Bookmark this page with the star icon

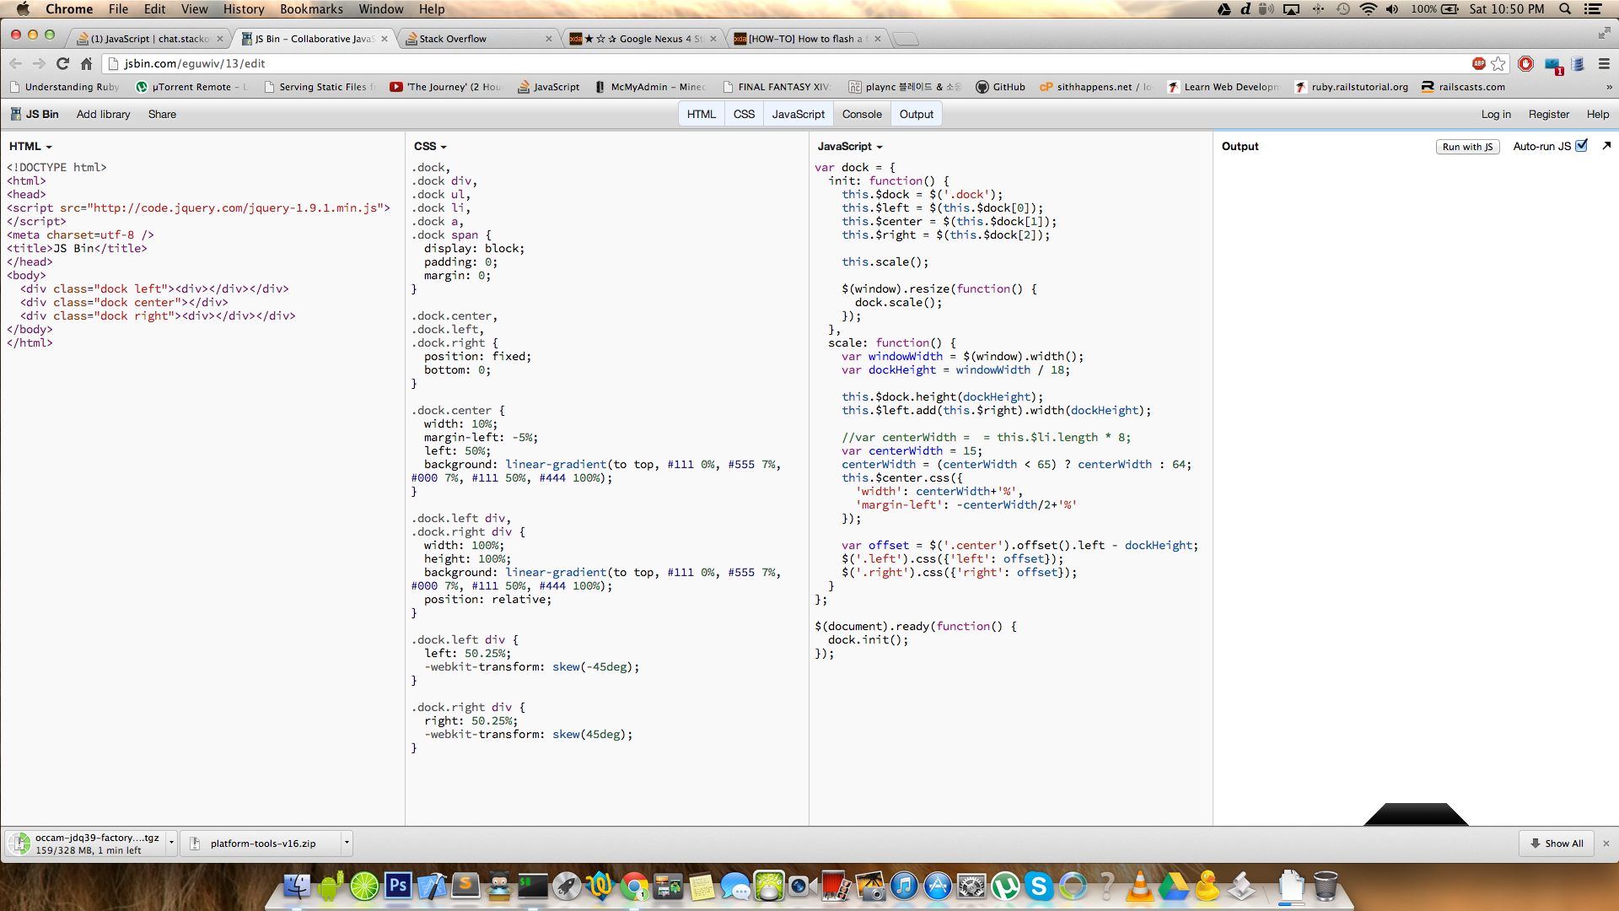(x=1498, y=63)
